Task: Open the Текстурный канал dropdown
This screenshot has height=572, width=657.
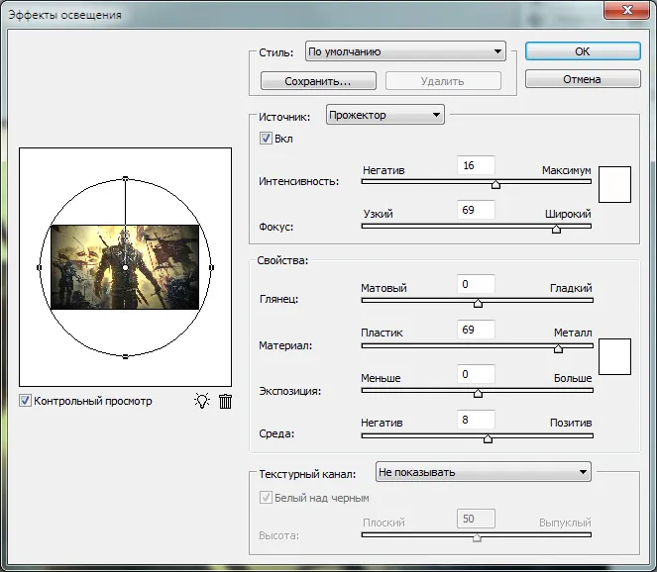Action: [483, 472]
